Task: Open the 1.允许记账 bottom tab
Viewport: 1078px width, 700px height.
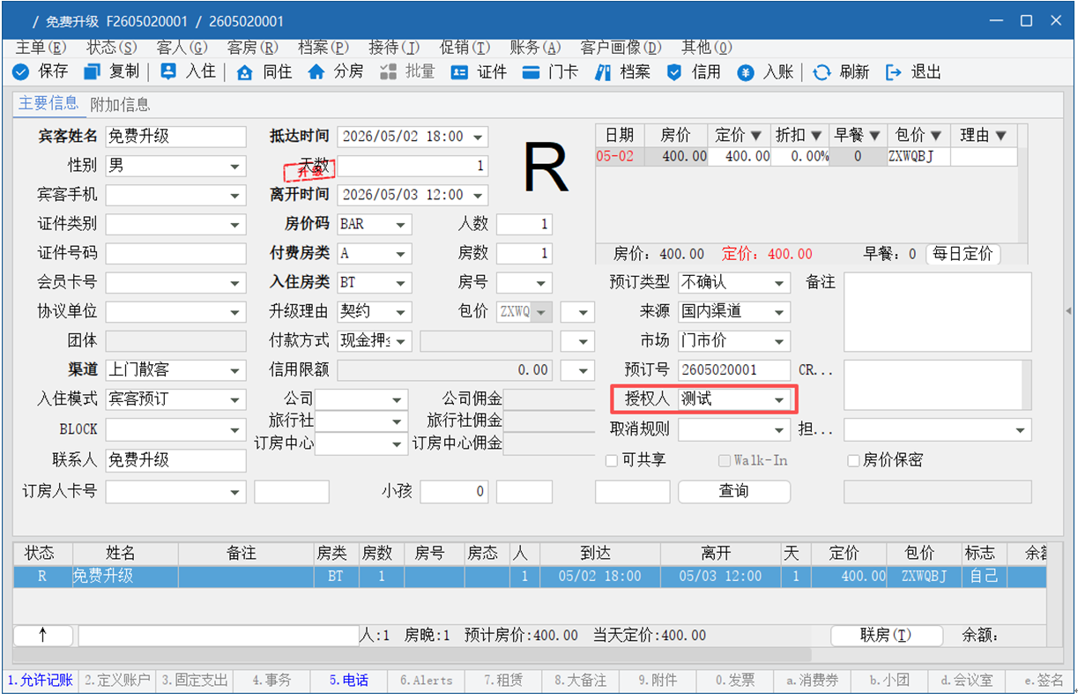Action: [41, 681]
